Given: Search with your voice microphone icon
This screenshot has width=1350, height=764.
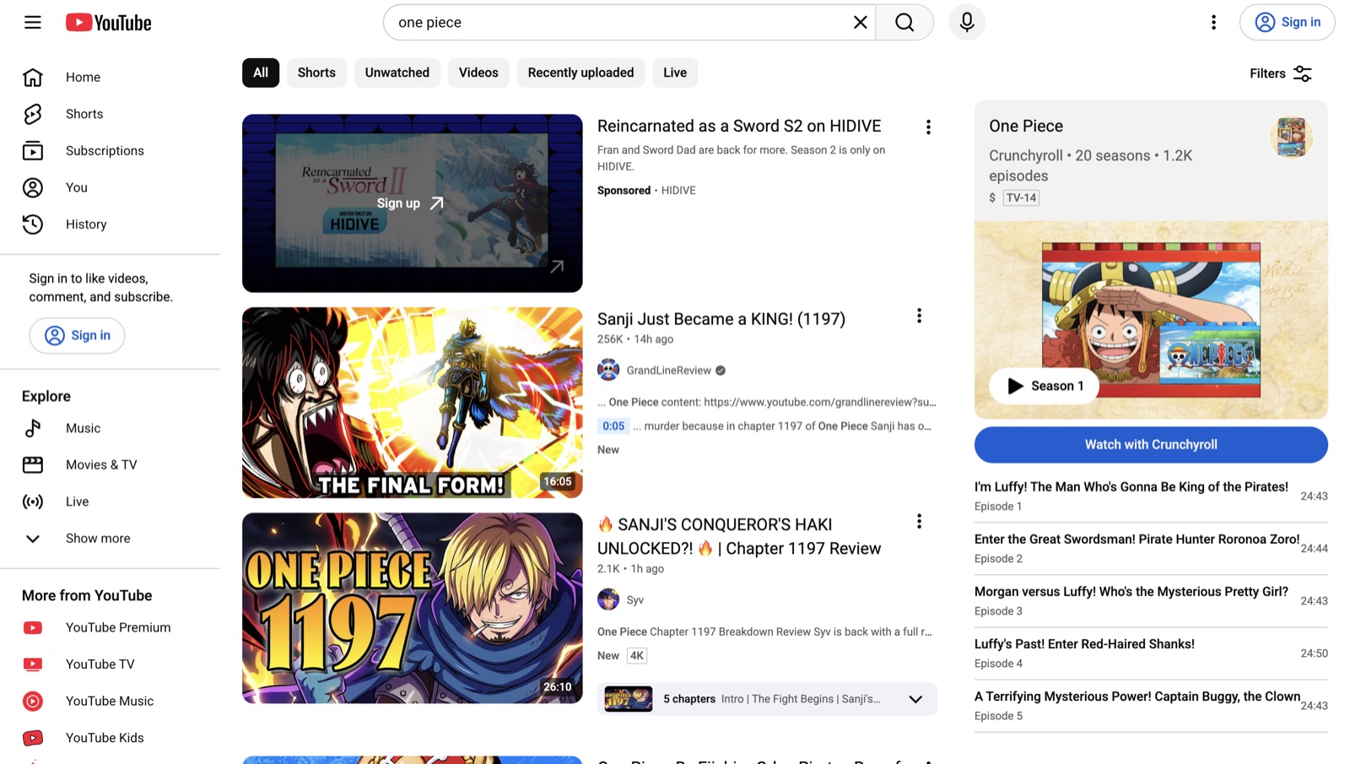Looking at the screenshot, I should point(967,22).
